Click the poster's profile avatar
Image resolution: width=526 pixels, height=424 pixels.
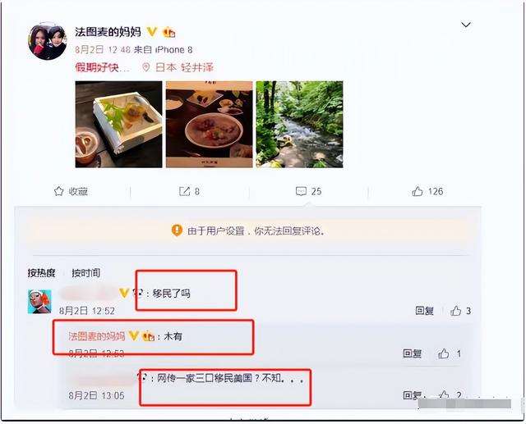48,42
